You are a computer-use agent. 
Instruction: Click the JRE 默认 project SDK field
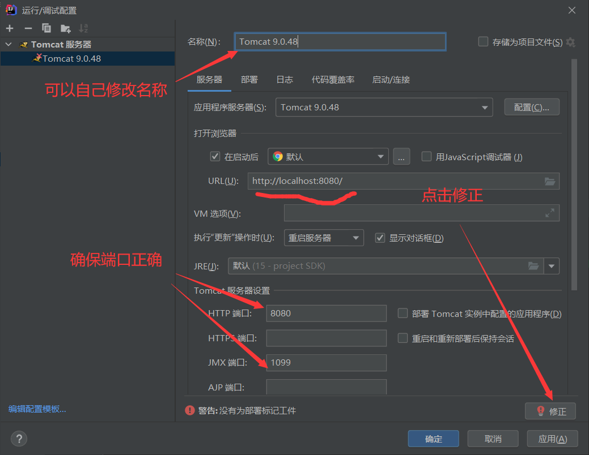[x=386, y=266]
